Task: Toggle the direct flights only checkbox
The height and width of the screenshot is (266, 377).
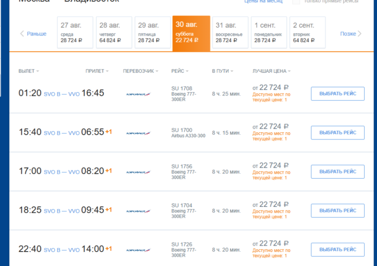Action: [x=296, y=2]
